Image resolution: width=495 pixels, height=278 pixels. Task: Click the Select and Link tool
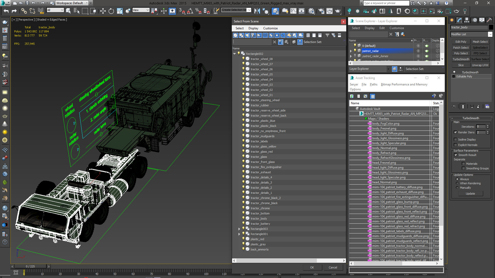[24, 11]
